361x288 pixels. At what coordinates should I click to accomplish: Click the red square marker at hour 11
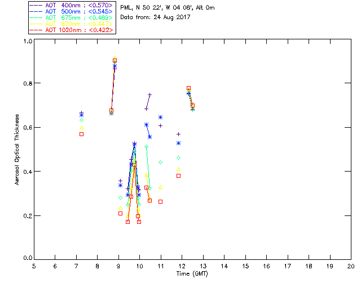click(160, 201)
